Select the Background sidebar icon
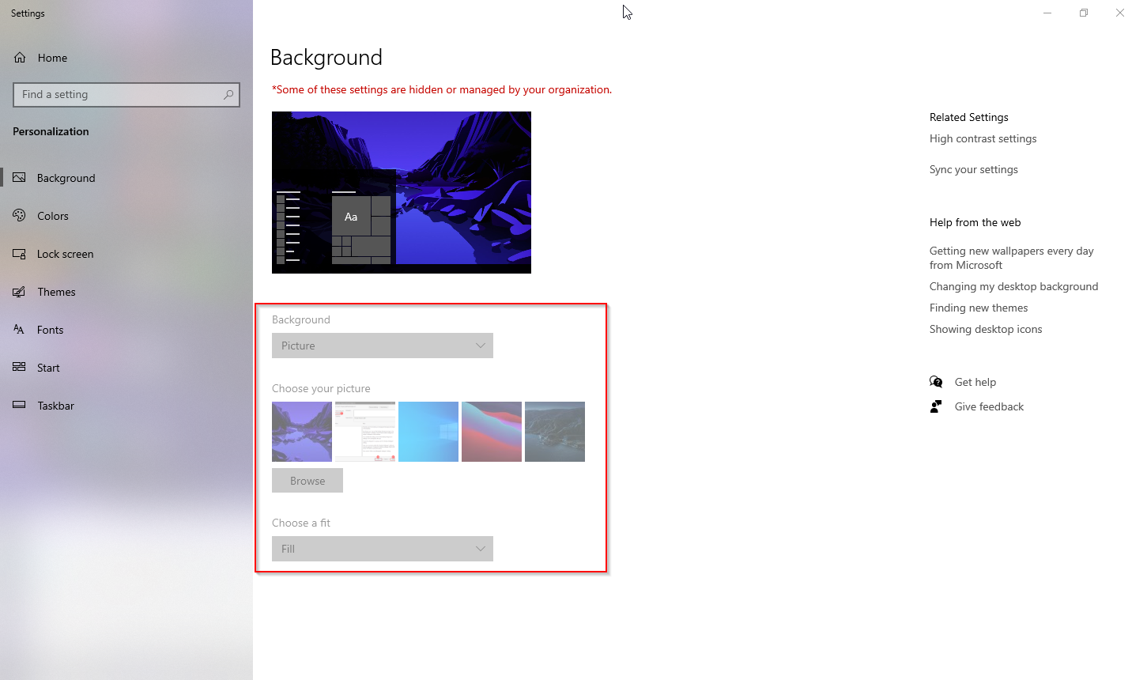The height and width of the screenshot is (680, 1132). click(x=19, y=177)
